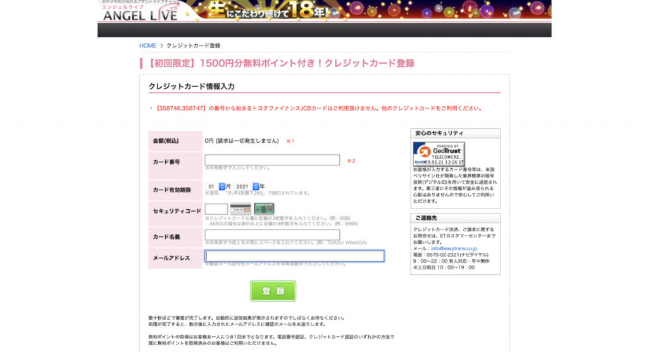Click into the セキュリティコード input box

click(x=216, y=209)
